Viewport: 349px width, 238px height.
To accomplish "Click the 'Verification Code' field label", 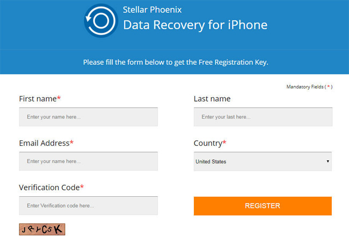I will 49,188.
